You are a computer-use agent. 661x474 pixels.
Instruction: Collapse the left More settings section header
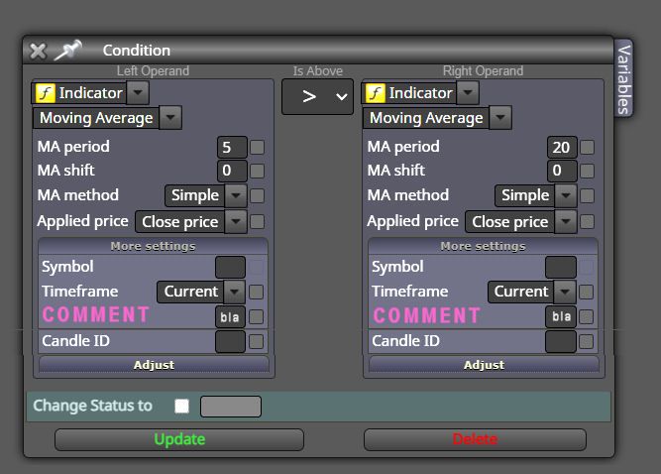[153, 246]
